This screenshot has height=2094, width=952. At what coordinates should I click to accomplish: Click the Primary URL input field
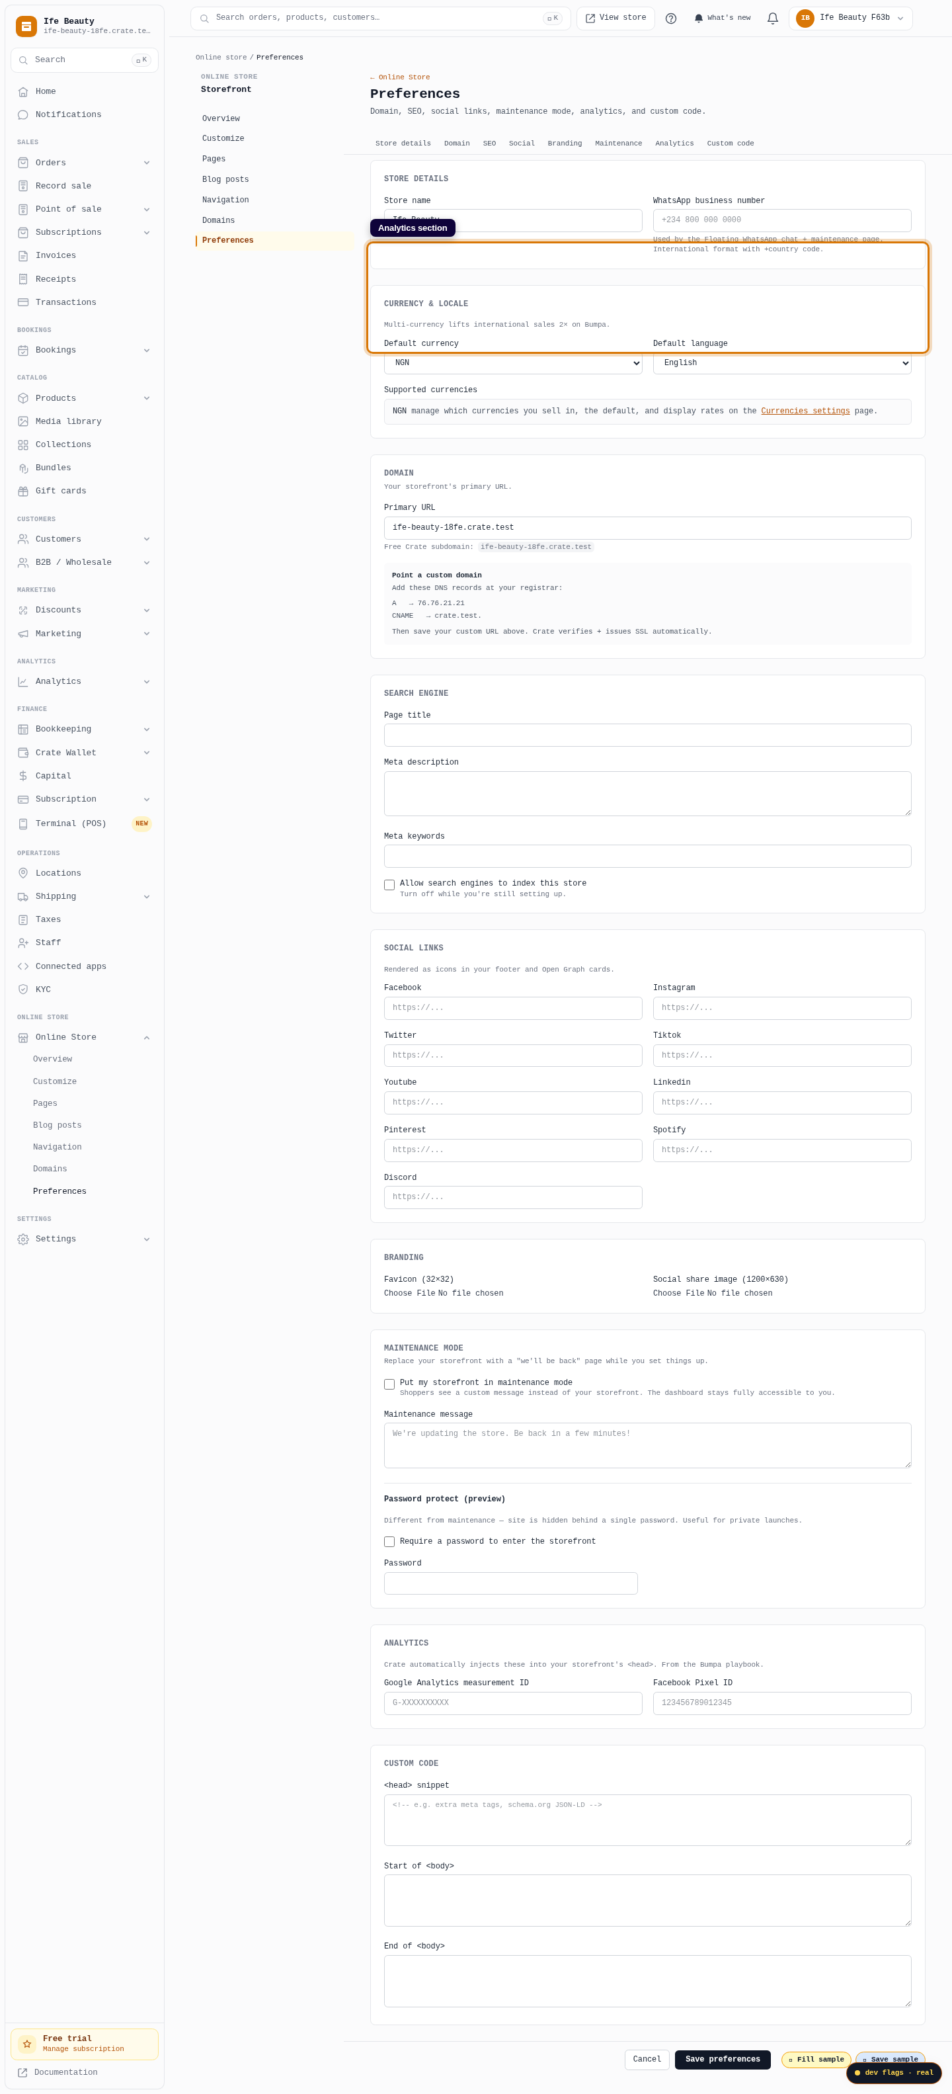(647, 528)
